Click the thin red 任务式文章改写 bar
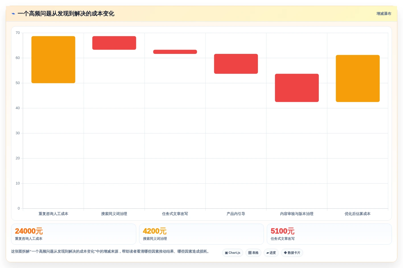This screenshot has height=268, width=403. 175,52
